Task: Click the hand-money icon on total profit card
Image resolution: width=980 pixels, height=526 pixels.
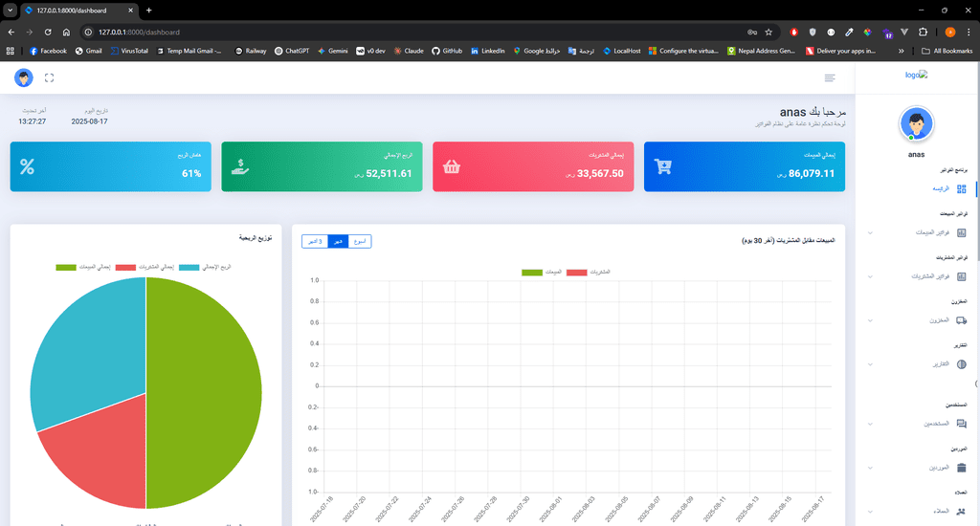Action: pyautogui.click(x=240, y=166)
